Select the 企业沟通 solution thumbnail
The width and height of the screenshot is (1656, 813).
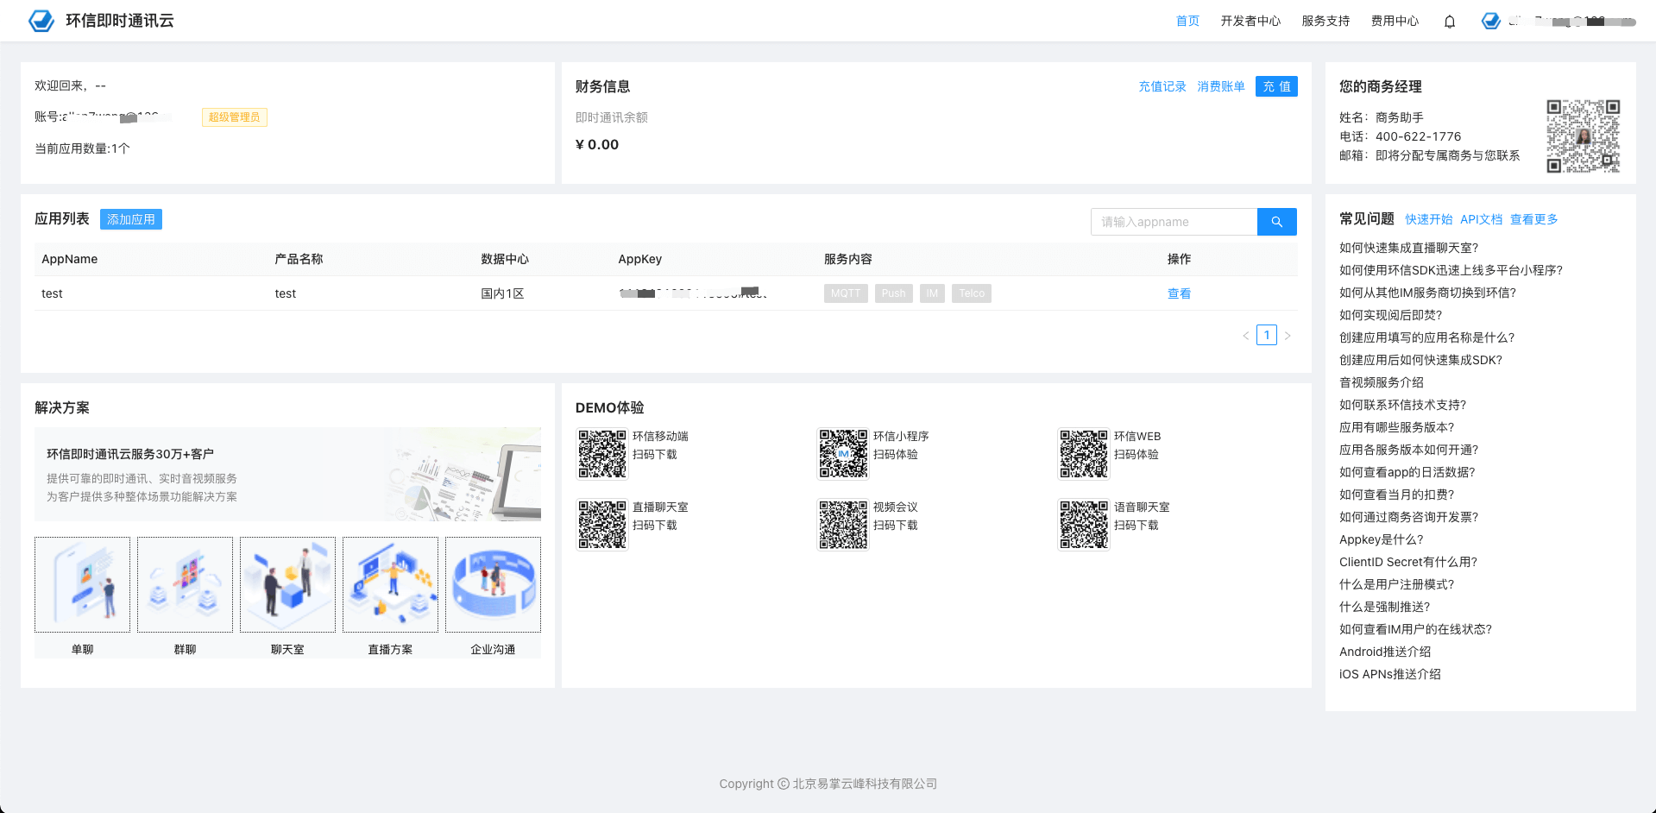(493, 585)
